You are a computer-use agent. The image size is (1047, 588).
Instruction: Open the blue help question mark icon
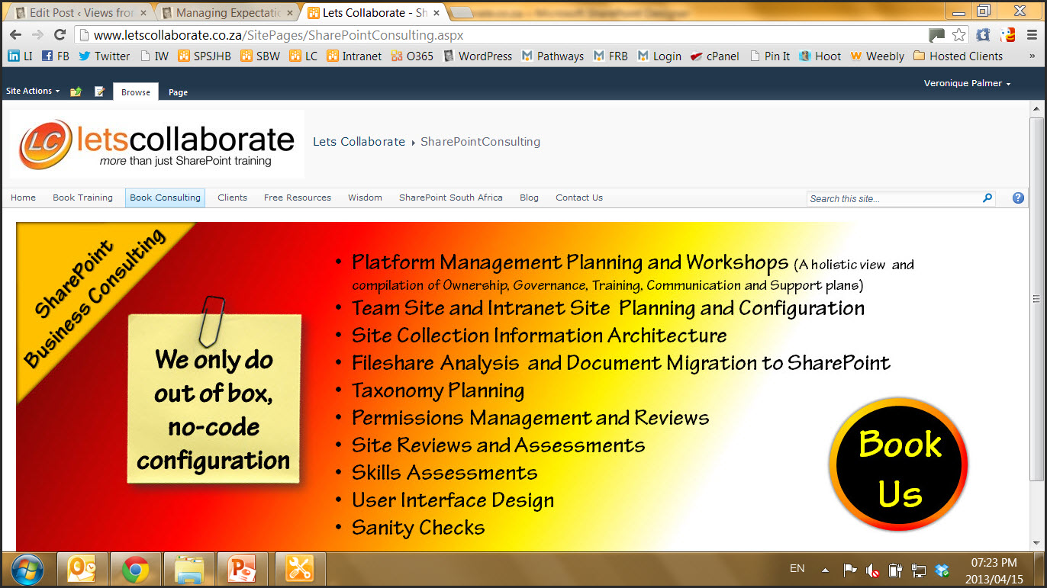(1018, 198)
